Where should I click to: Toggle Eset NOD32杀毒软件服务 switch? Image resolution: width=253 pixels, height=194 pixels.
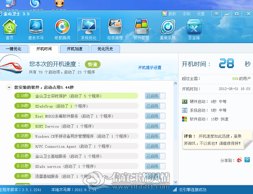point(155,116)
